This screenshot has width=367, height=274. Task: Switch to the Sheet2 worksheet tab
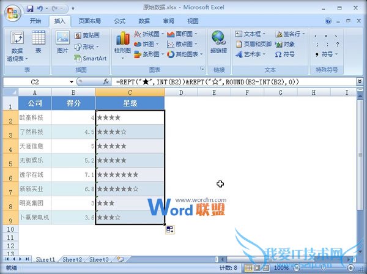(x=72, y=259)
